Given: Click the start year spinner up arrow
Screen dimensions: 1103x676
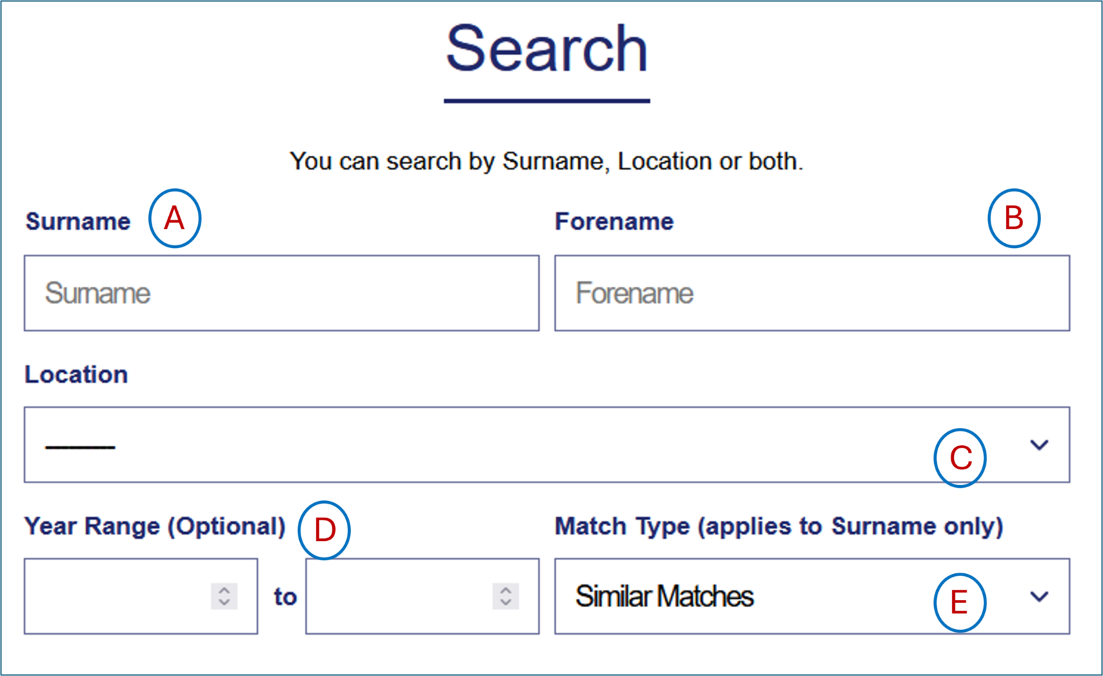Looking at the screenshot, I should pos(223,591).
